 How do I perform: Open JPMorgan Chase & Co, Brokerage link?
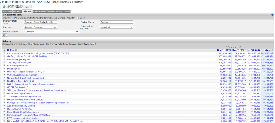pyautogui.click(x=37, y=90)
